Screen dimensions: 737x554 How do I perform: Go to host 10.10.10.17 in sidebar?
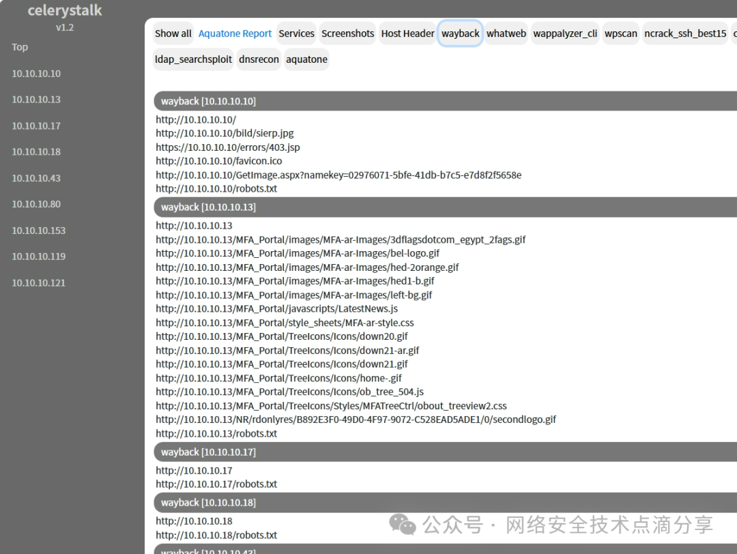36,126
